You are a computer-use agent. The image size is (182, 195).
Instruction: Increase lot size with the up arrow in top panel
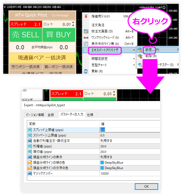[73, 23]
